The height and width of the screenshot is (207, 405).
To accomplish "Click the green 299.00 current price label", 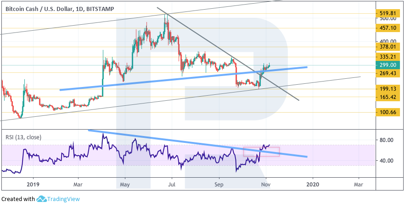I will pyautogui.click(x=388, y=65).
